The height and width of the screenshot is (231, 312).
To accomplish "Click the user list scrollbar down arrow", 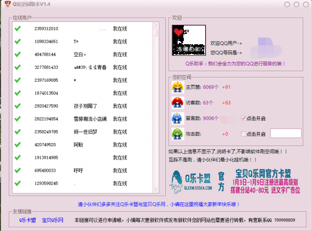I will [x=155, y=189].
